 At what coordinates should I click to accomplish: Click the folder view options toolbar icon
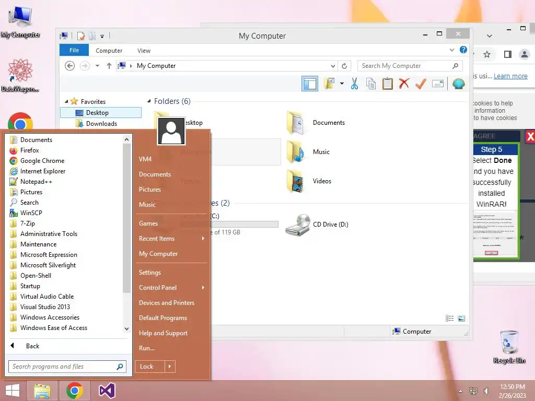[x=329, y=84]
